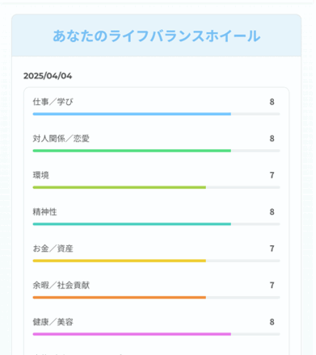Click the 精神性 teal progress bar
Image resolution: width=316 pixels, height=355 pixels.
click(x=156, y=224)
